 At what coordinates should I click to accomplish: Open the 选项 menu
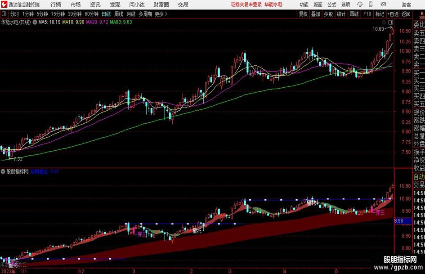click(x=345, y=4)
